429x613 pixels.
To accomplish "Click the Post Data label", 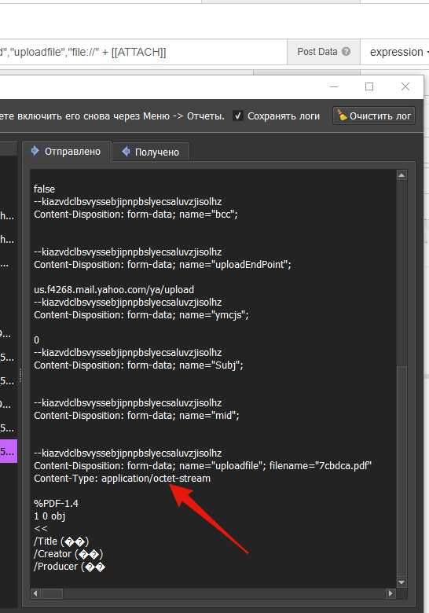I will click(317, 52).
